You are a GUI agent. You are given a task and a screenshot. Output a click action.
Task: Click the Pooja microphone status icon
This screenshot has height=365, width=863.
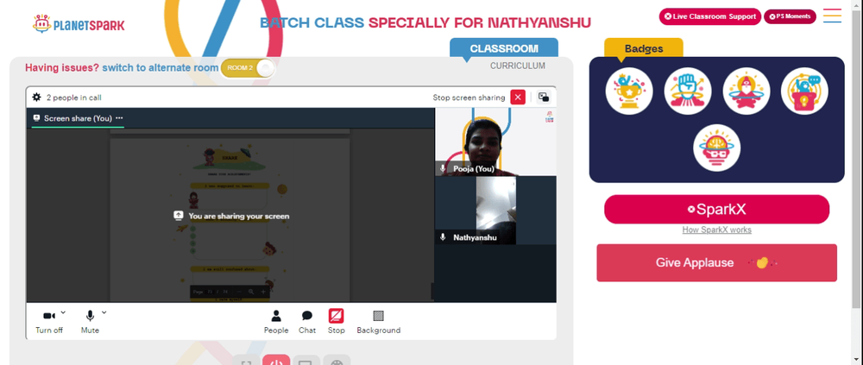click(443, 168)
